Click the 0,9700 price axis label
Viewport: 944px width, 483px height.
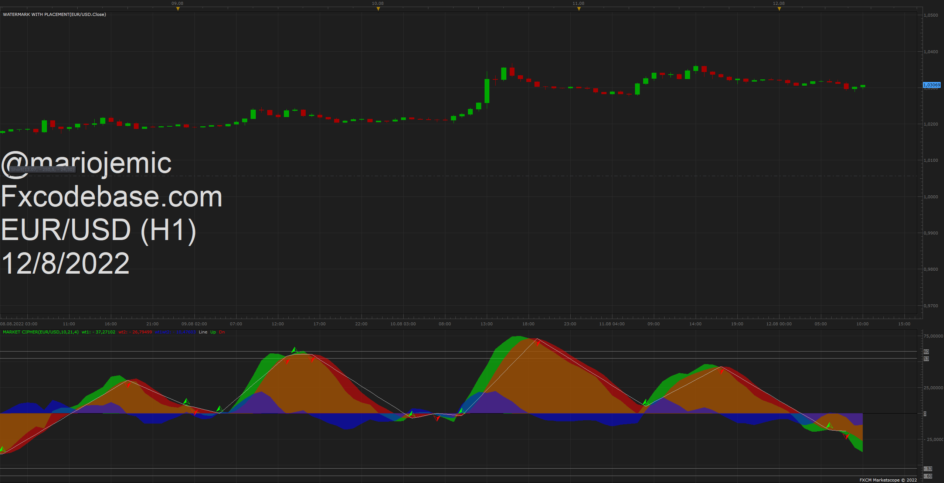click(931, 306)
